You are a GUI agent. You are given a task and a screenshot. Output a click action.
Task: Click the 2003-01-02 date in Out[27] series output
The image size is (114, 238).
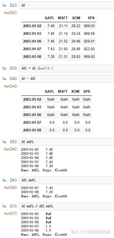pyautogui.click(x=30, y=214)
